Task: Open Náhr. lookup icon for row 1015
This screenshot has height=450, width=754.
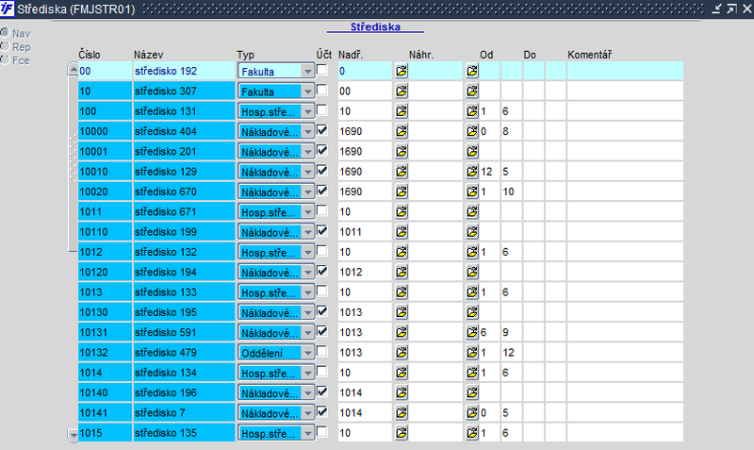Action: tap(472, 433)
